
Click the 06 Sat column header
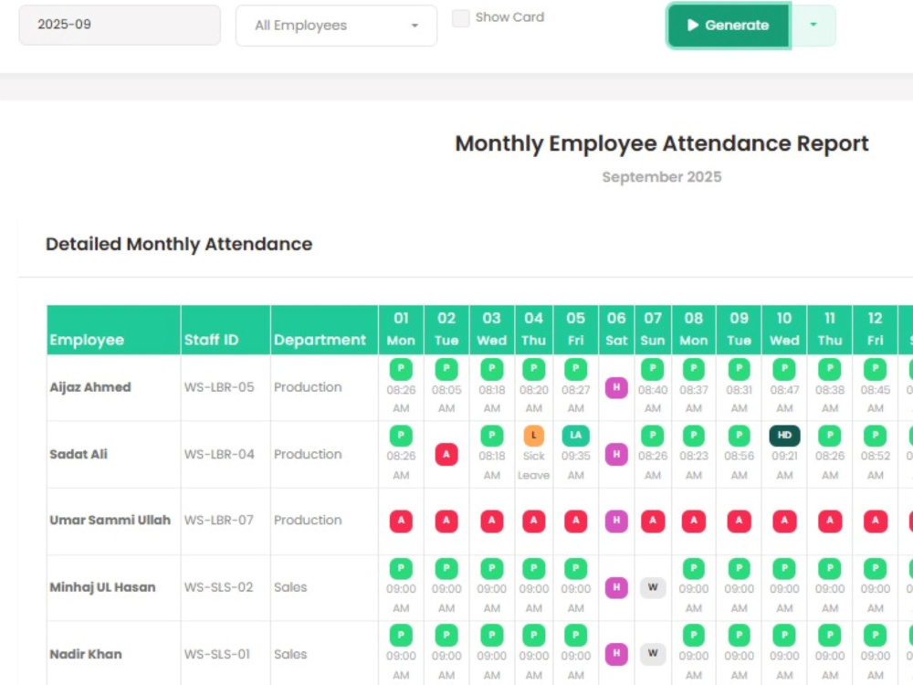coord(616,330)
